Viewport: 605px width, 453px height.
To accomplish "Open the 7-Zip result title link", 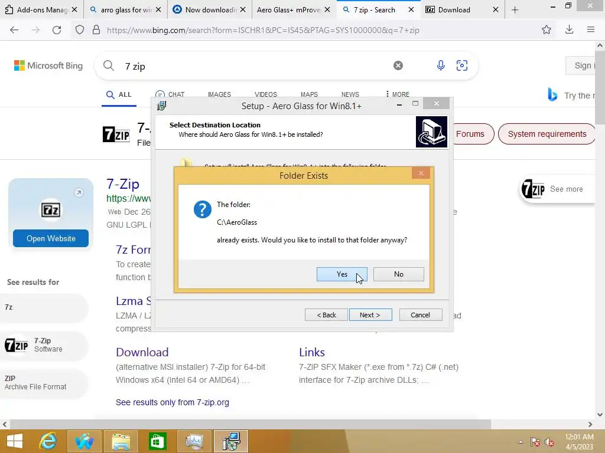I will (123, 184).
